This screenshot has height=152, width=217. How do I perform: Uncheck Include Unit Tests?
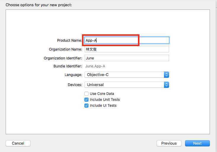86,100
